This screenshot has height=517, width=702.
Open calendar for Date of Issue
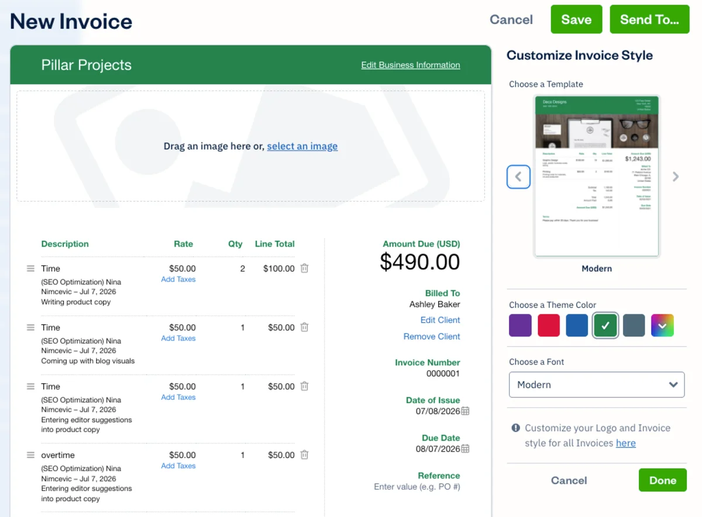(x=465, y=411)
